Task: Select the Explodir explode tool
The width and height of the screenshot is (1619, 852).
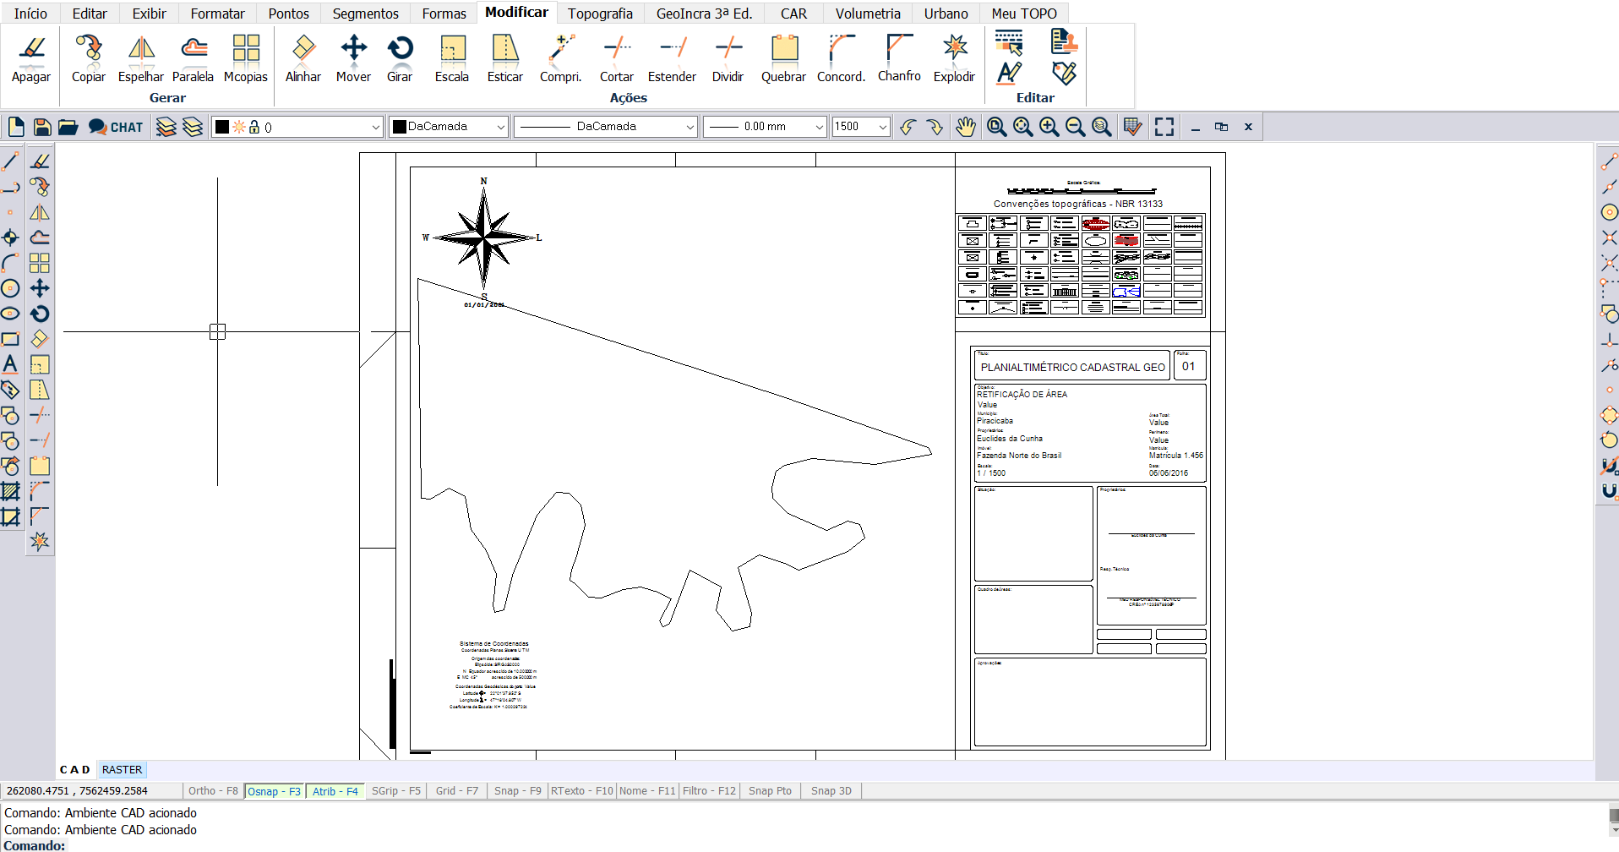Action: 954,59
